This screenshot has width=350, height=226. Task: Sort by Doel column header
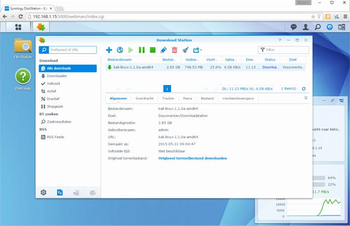(293, 60)
